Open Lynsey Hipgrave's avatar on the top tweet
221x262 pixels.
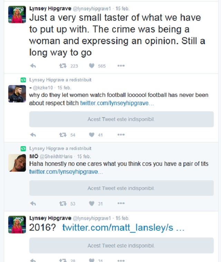pyautogui.click(x=17, y=14)
